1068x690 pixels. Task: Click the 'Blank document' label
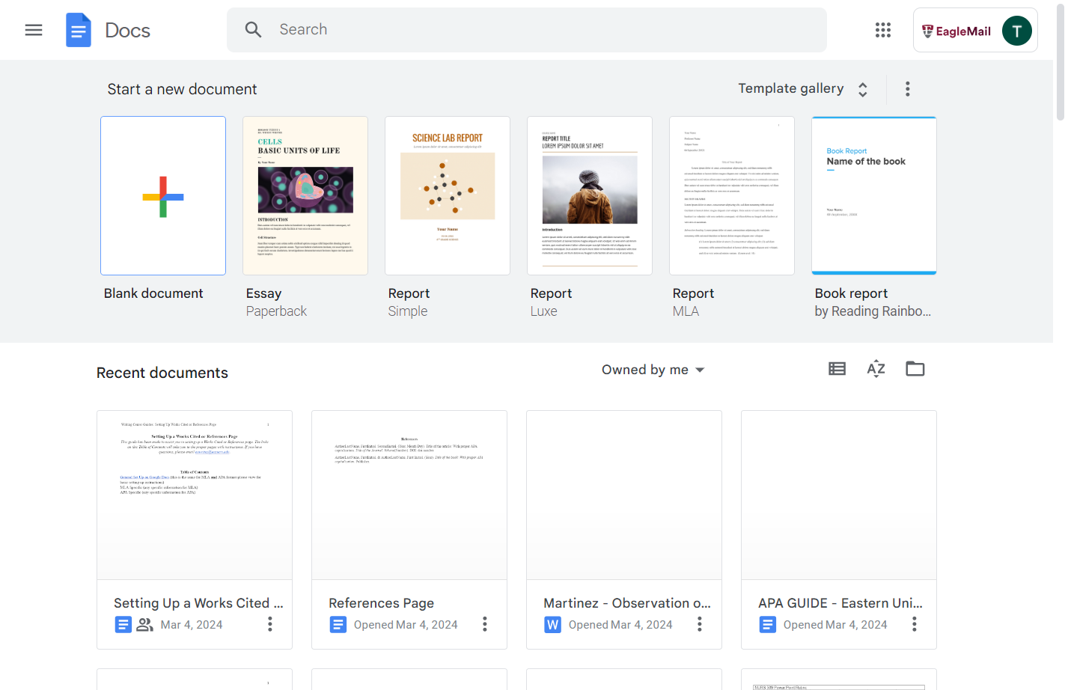tap(153, 293)
